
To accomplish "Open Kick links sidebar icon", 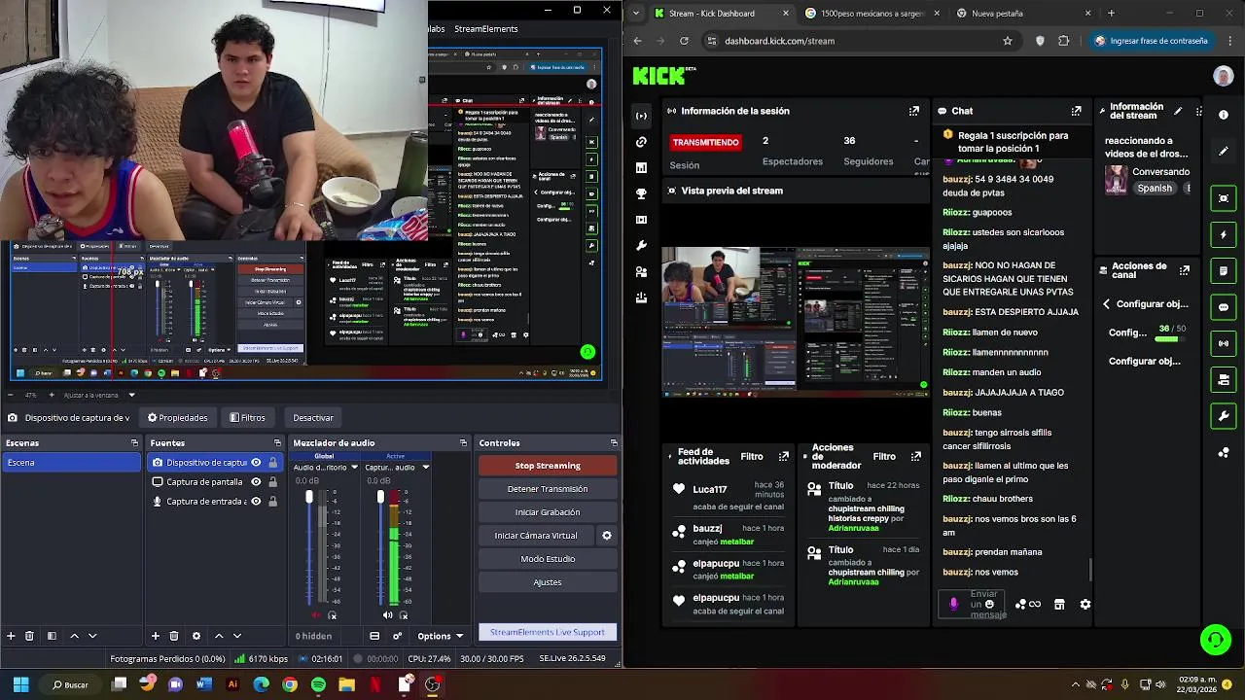I will pos(641,142).
